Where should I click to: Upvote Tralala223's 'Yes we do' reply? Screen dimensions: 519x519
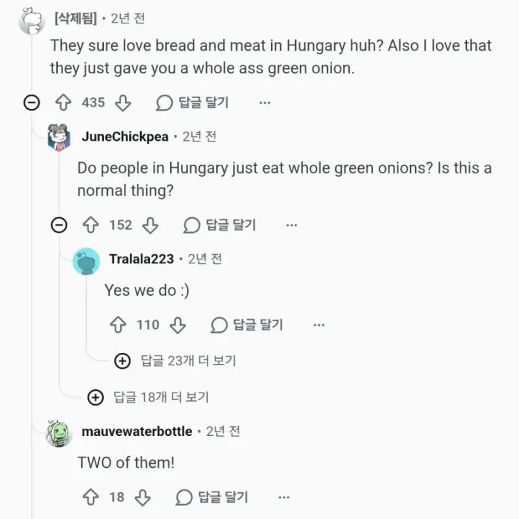pos(118,325)
